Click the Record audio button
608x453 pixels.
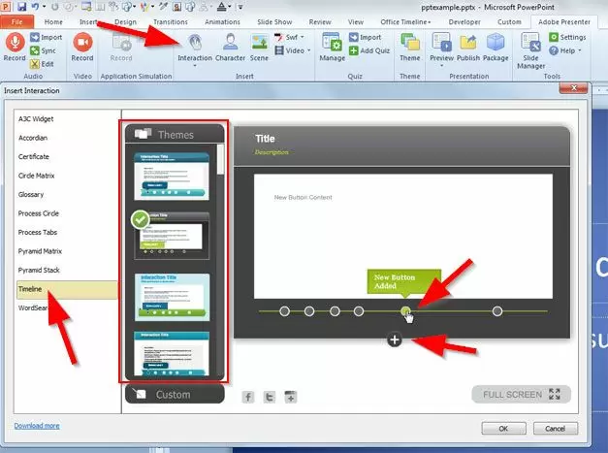point(16,47)
